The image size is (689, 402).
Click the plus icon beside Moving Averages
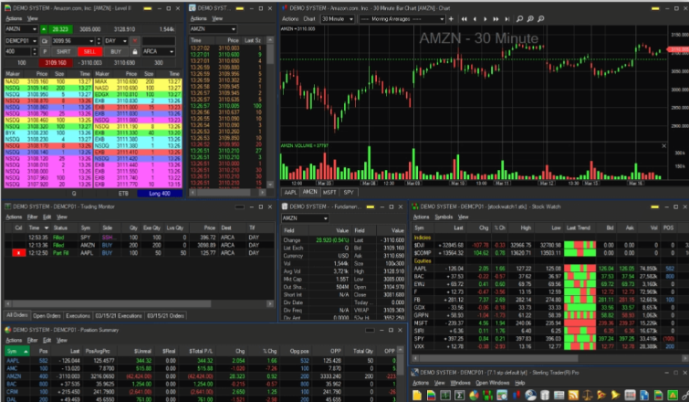(451, 19)
